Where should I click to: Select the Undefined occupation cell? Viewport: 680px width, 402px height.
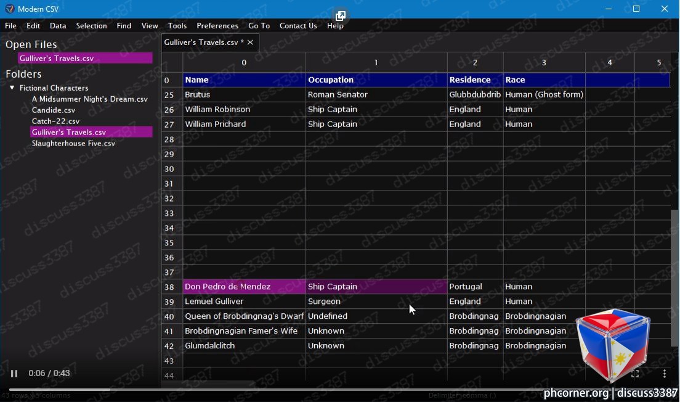pyautogui.click(x=376, y=316)
